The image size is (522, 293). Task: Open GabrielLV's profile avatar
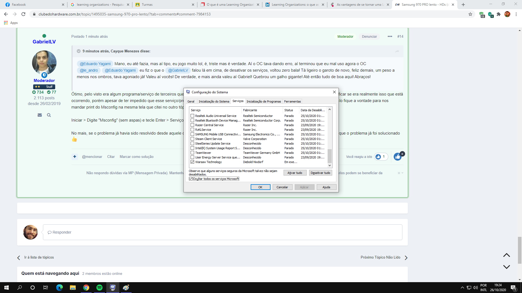[x=44, y=63]
